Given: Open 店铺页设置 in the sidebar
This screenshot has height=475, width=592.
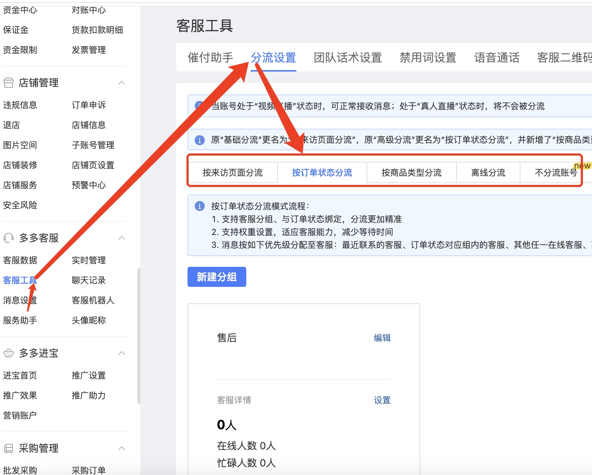Looking at the screenshot, I should click(93, 165).
